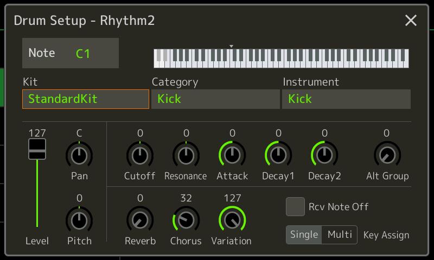The height and width of the screenshot is (260, 434).
Task: Select the Note C1 field
Action: tap(71, 53)
